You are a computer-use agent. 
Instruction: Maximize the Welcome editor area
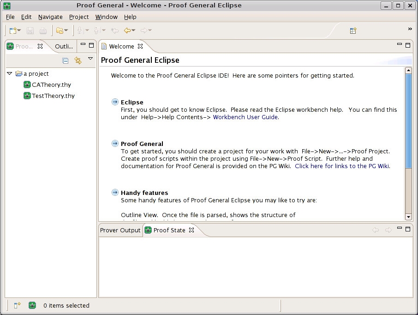(408, 45)
